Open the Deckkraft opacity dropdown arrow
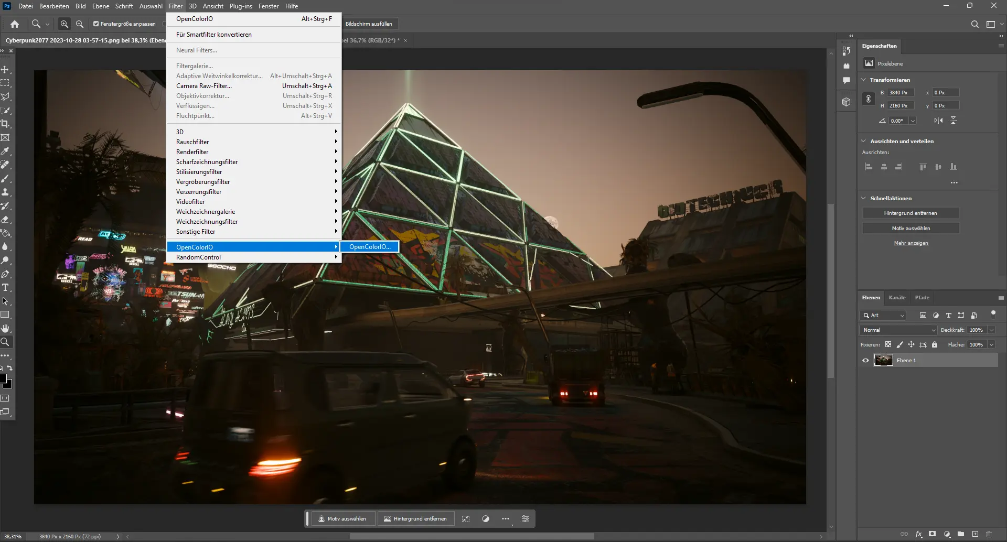Viewport: 1007px width, 542px height. coord(991,330)
